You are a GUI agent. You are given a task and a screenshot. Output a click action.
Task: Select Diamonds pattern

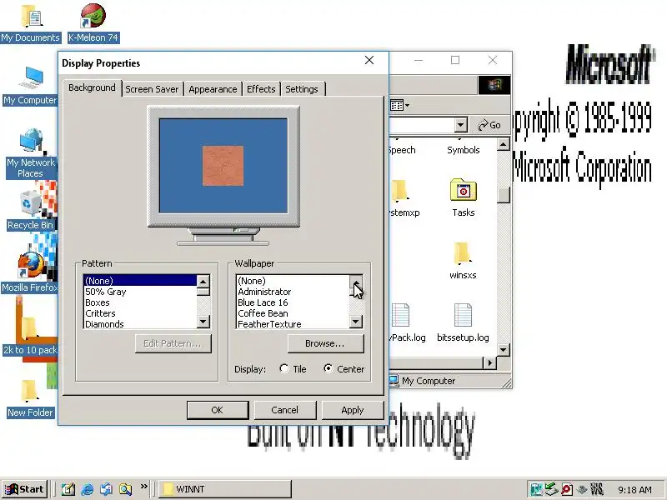pyautogui.click(x=140, y=324)
